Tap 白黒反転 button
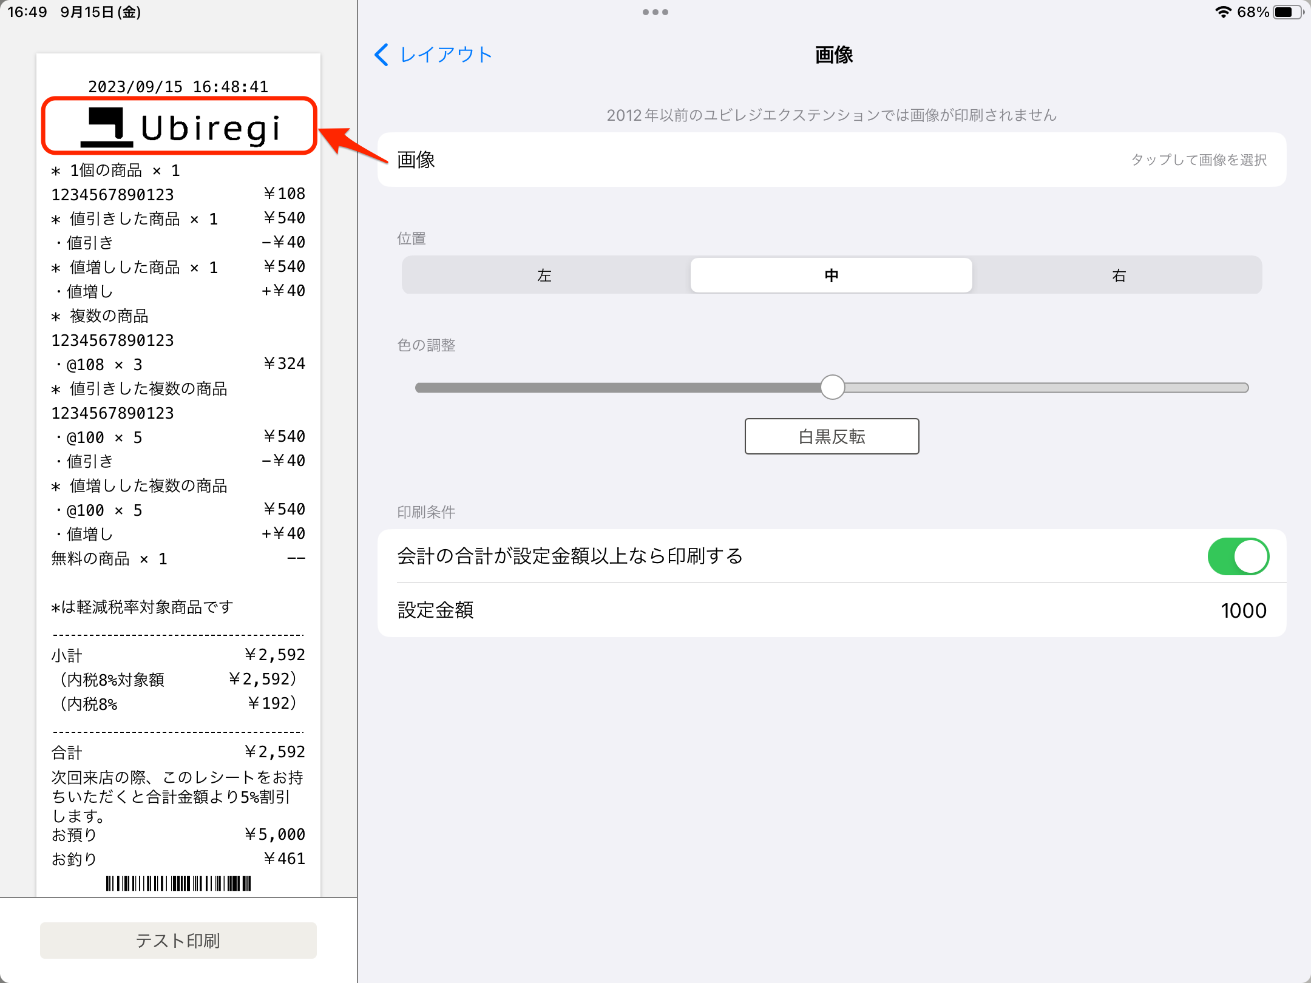The image size is (1311, 983). pos(832,436)
